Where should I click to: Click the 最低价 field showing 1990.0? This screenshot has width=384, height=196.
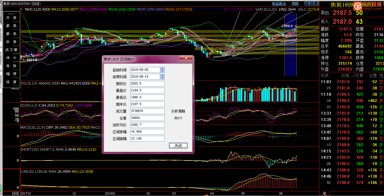tap(148, 97)
